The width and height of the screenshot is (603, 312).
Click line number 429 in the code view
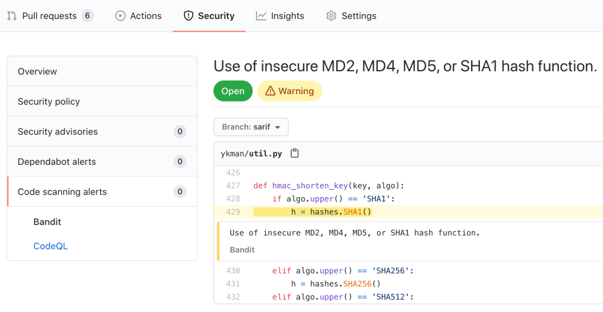(x=233, y=212)
